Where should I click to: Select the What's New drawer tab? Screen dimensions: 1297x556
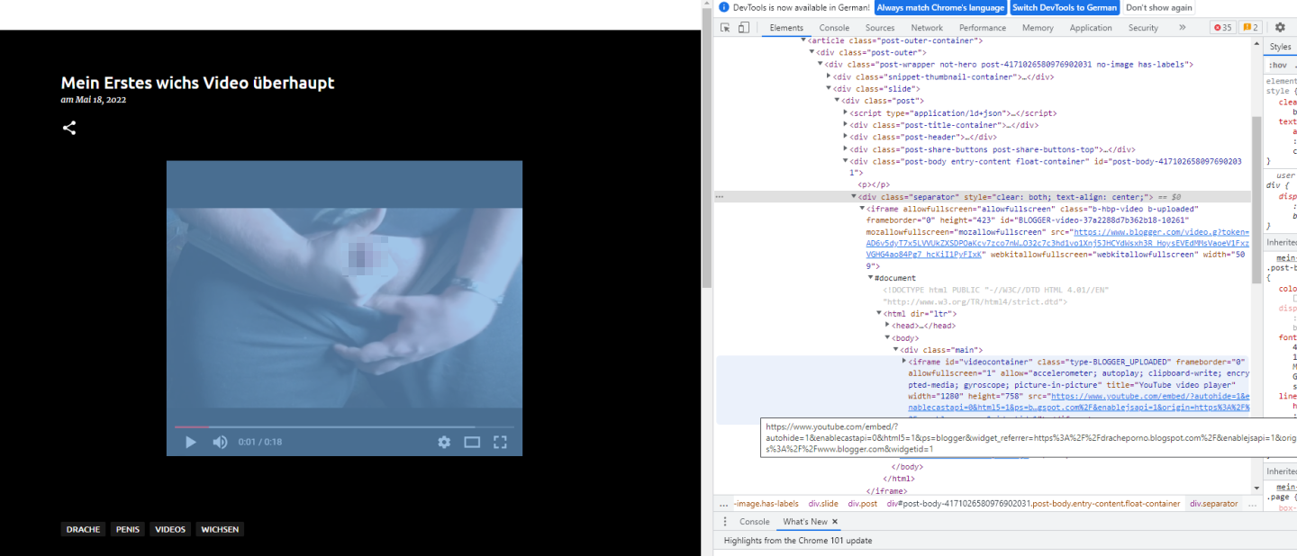point(805,522)
